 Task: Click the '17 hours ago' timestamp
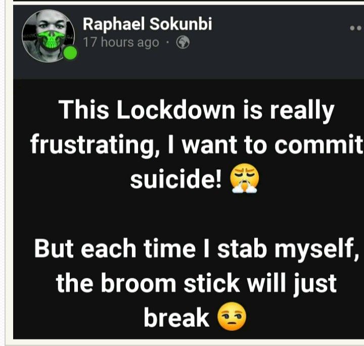coord(121,42)
